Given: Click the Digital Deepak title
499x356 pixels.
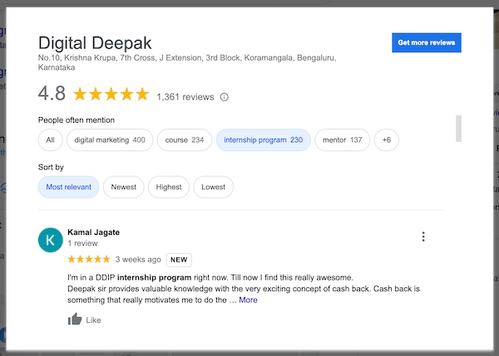Looking at the screenshot, I should (95, 43).
